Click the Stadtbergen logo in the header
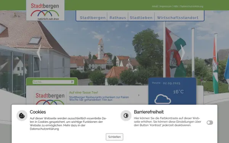The image size is (229, 143). 45,10
